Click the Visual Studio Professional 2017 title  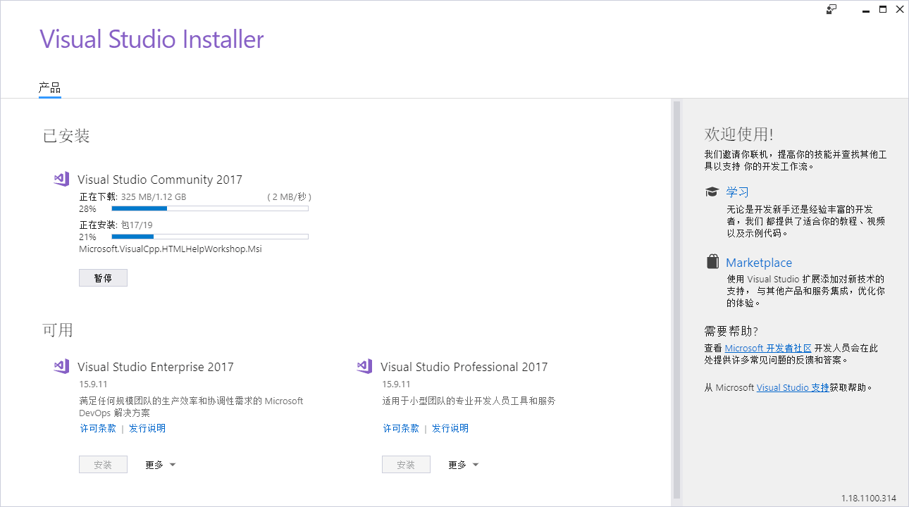pos(464,367)
